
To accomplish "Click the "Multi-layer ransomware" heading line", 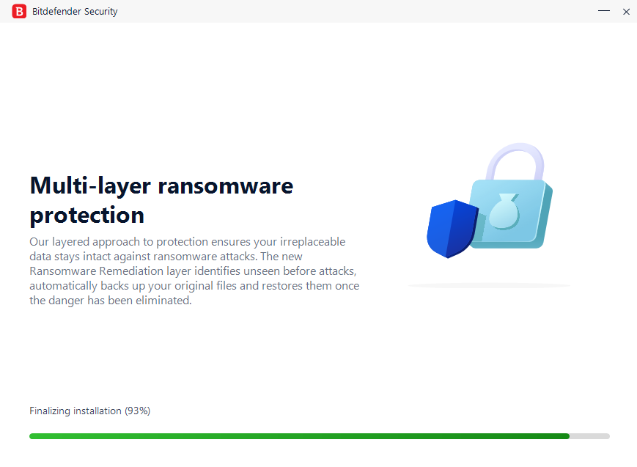I will 161,185.
